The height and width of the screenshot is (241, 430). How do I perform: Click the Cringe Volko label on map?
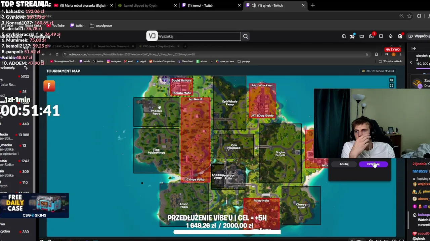195,179
